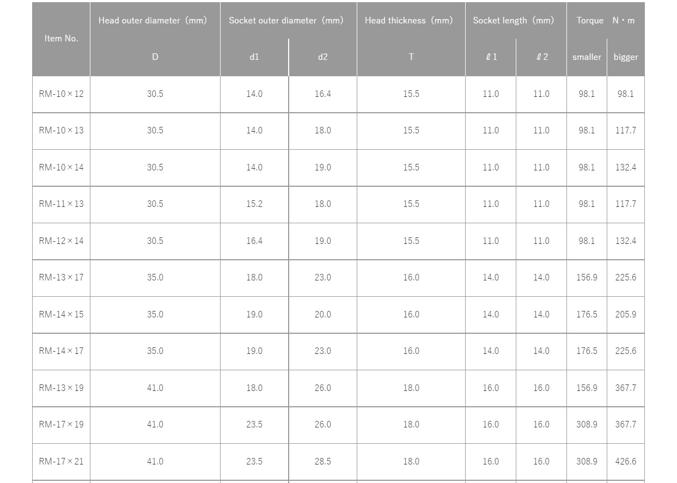Select item RM-13×17

61,278
